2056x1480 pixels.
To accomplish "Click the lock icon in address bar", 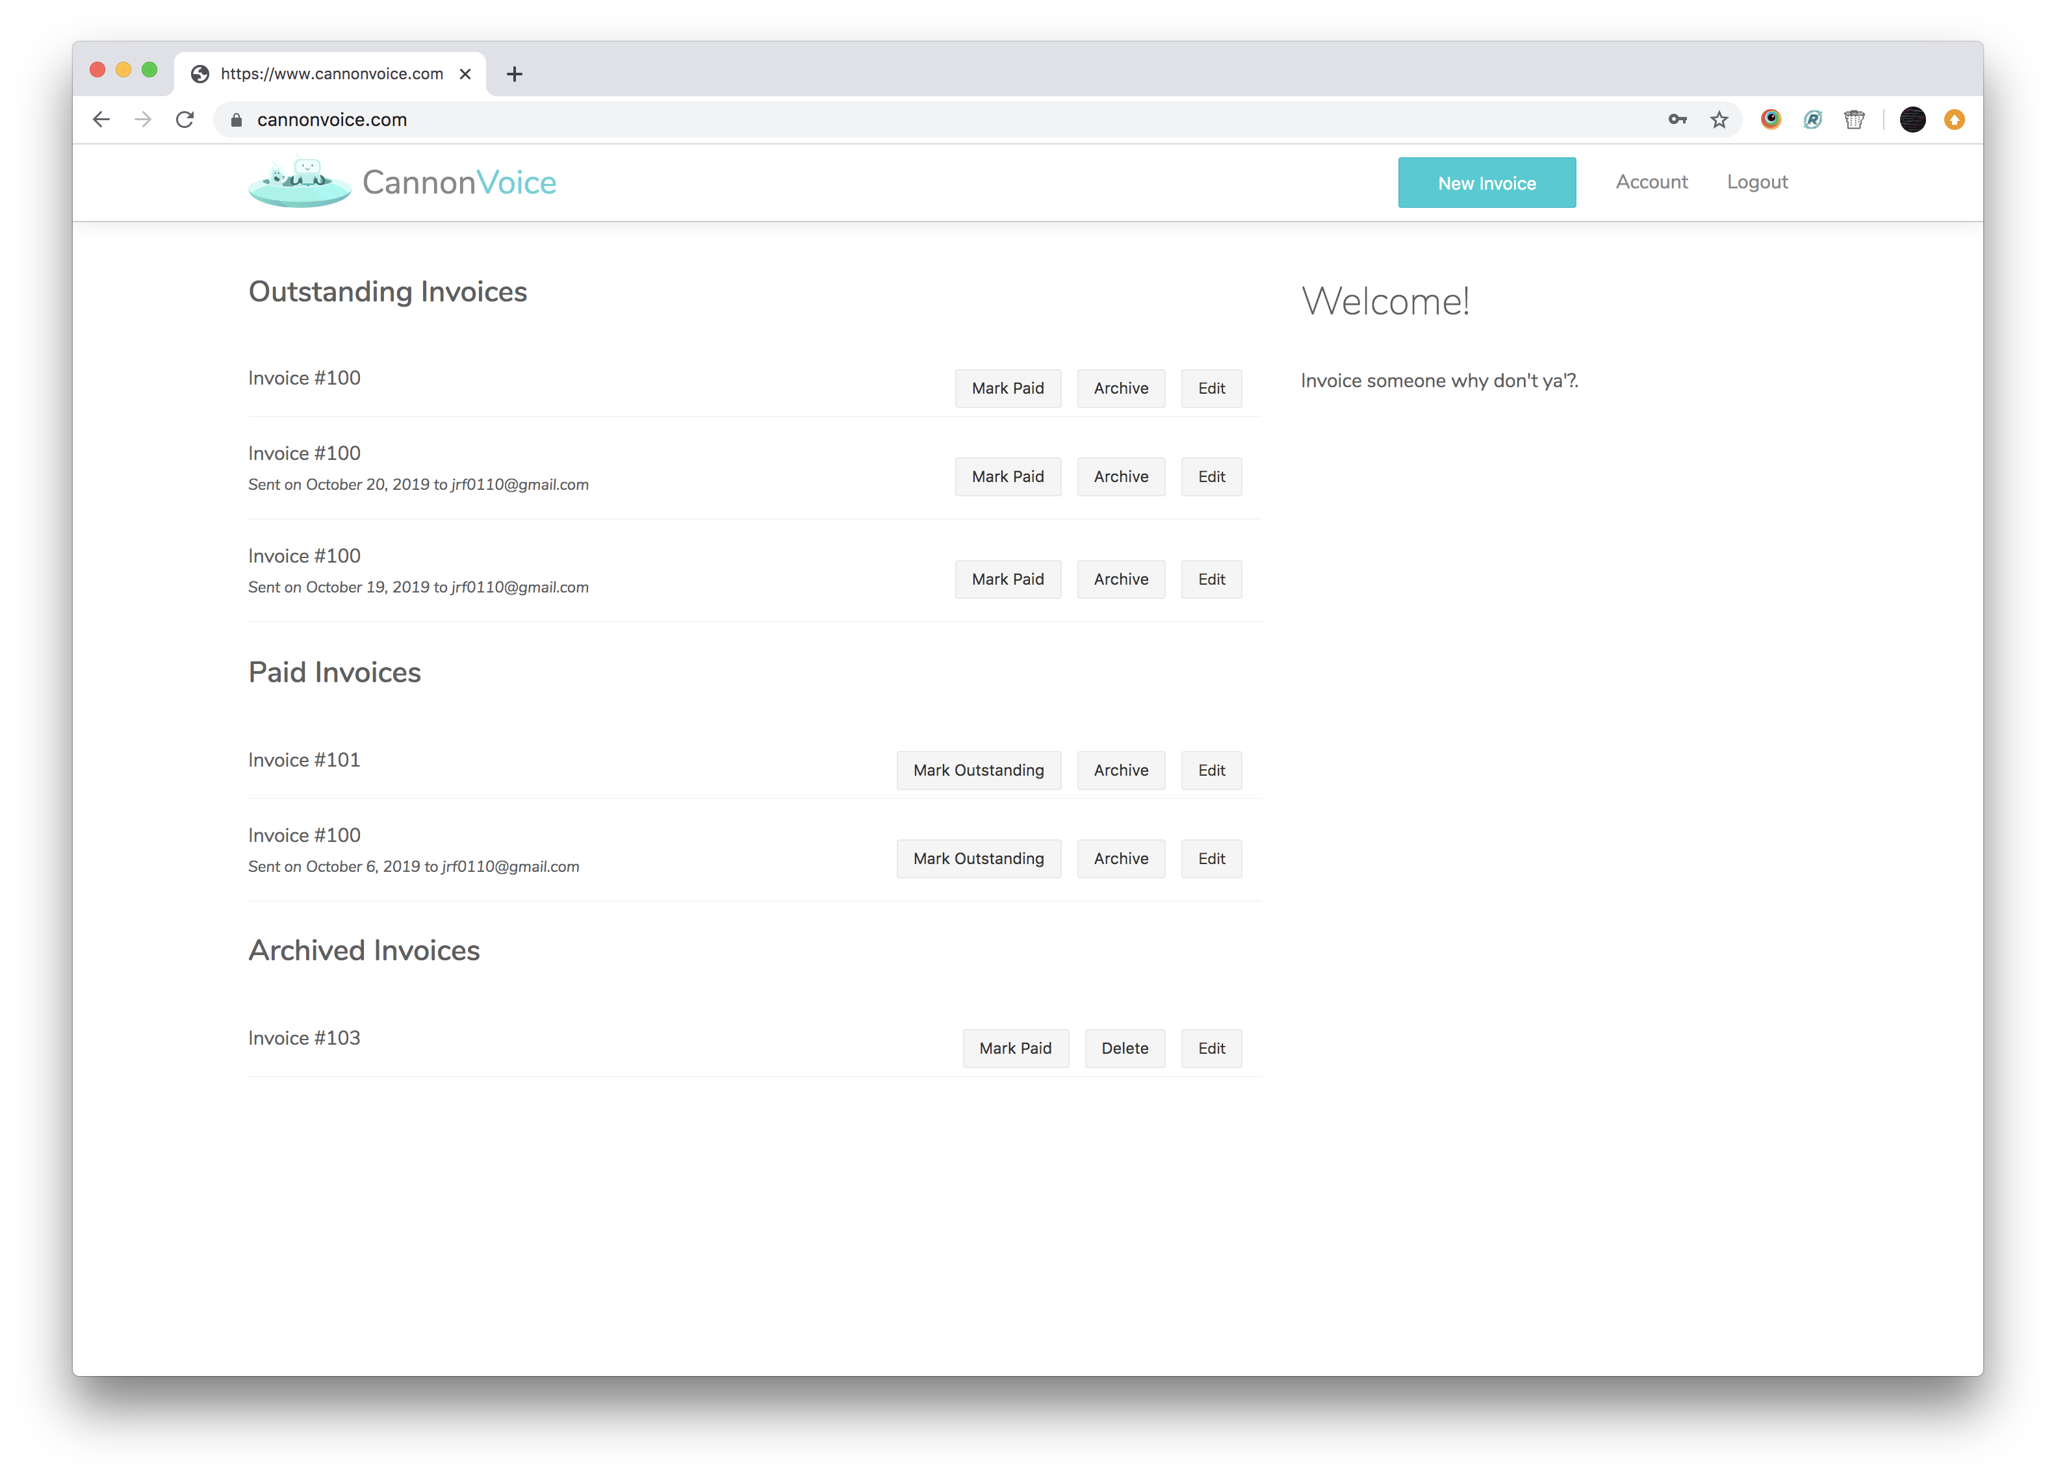I will [237, 120].
